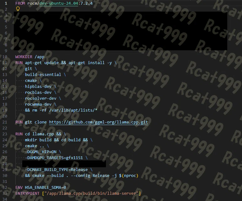
Task: Click the 'cmake' package on line 14
Action: click(x=31, y=80)
